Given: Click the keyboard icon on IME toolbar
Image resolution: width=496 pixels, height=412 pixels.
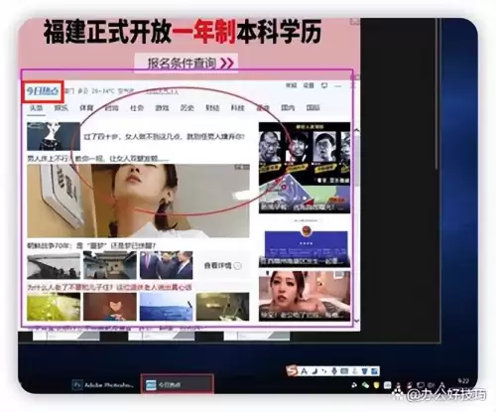Looking at the screenshot, I should 344,371.
